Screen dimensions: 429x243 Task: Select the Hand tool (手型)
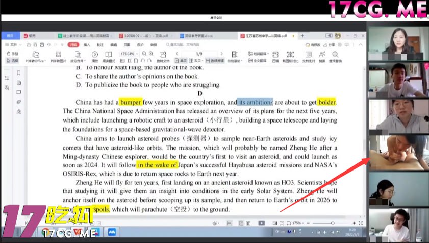[x=12, y=54]
